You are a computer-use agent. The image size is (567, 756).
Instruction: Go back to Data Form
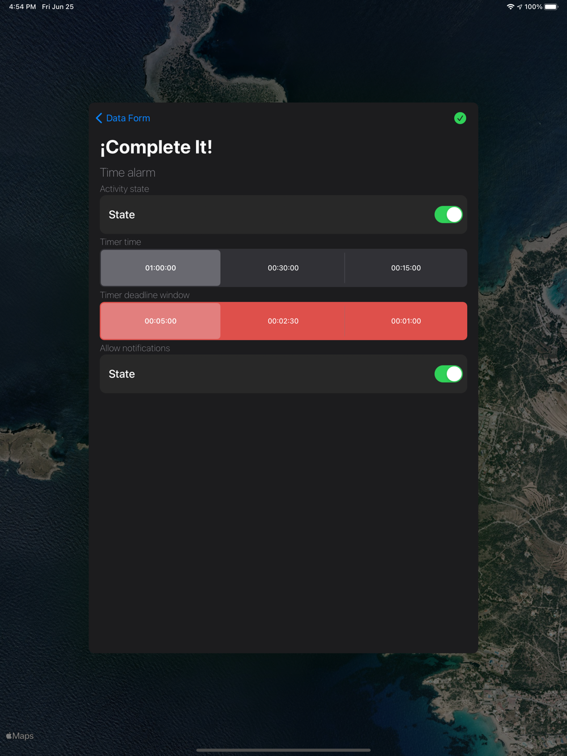[123, 118]
